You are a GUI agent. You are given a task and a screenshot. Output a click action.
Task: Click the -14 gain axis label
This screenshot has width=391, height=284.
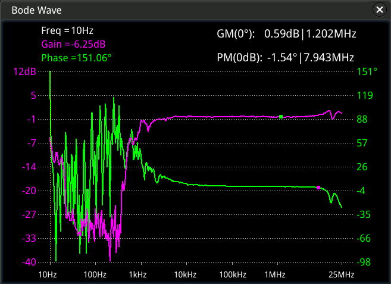(x=29, y=167)
